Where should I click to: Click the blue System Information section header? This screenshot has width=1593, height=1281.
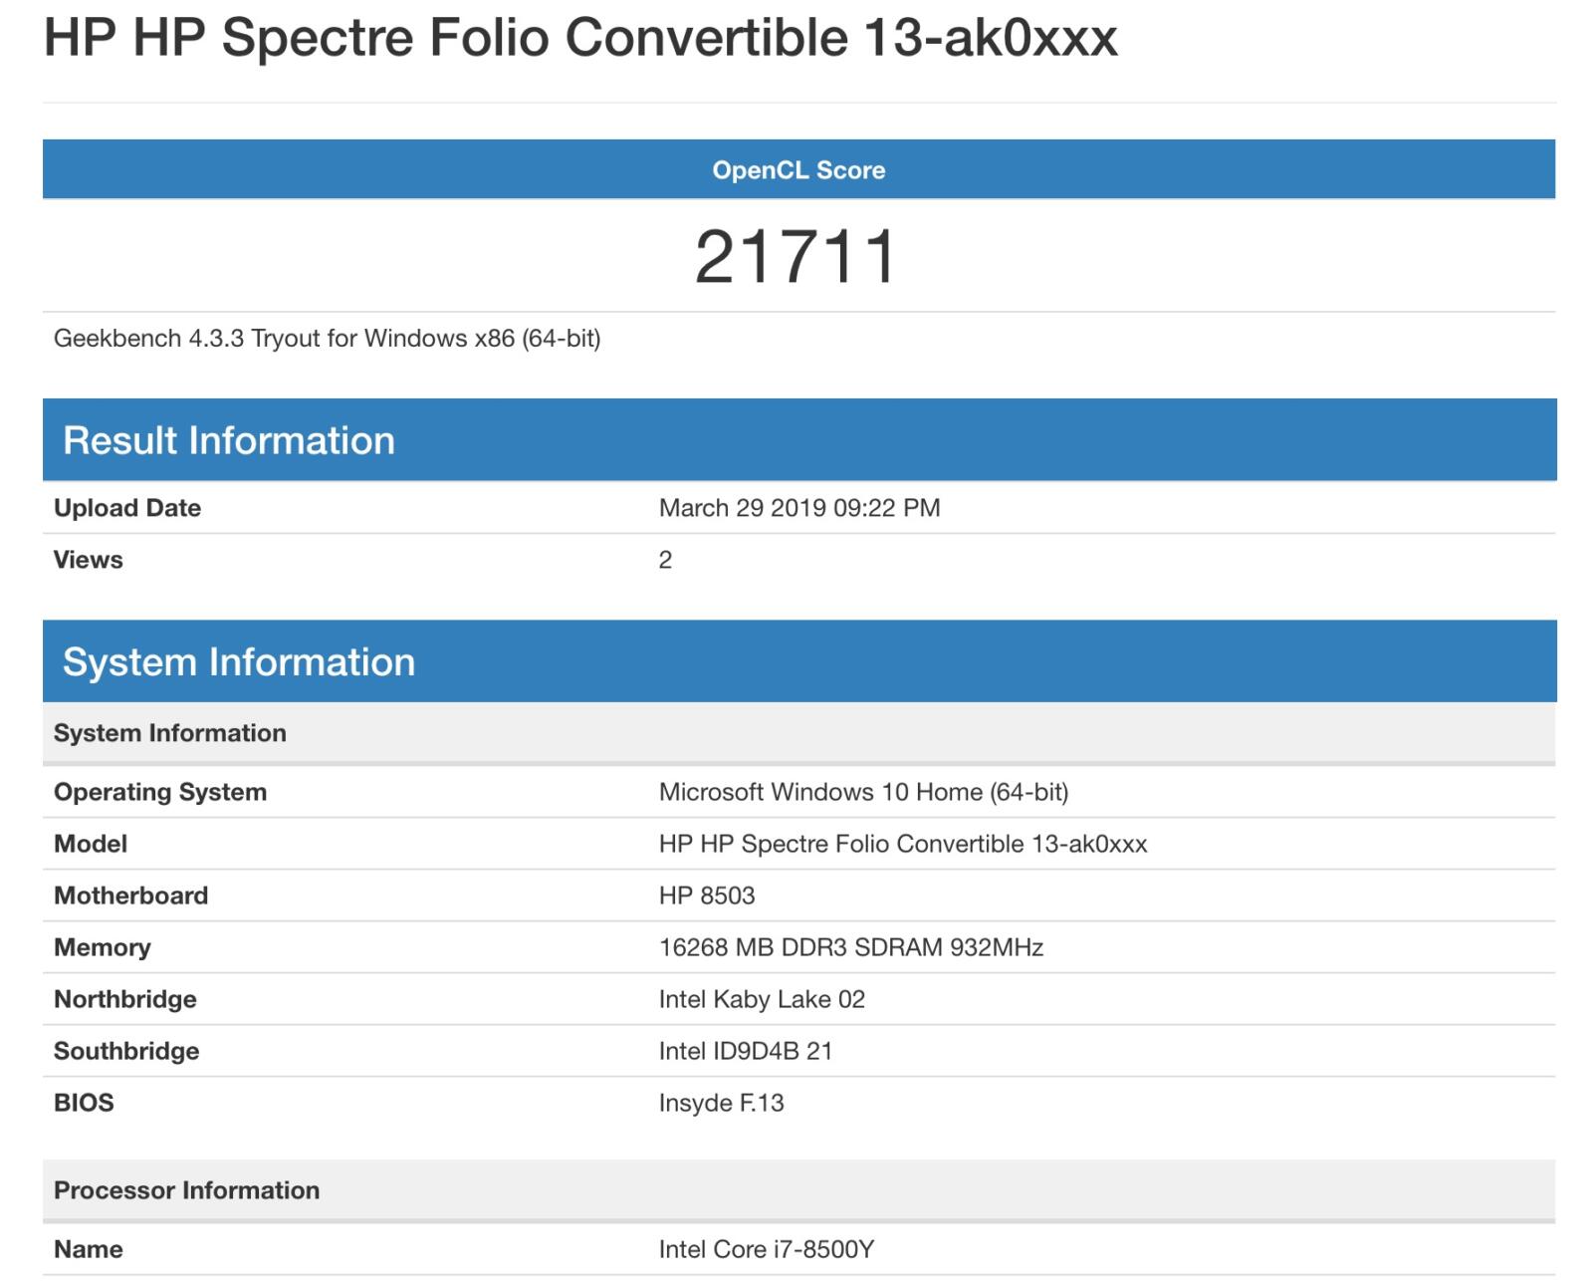(239, 662)
